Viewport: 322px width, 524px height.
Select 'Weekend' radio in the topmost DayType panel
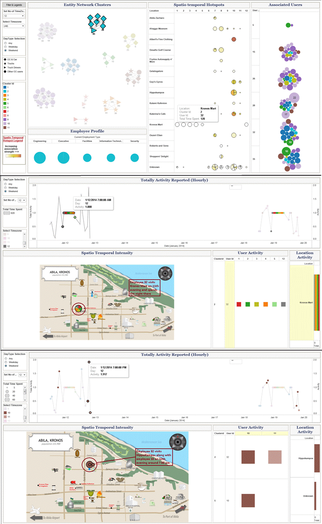(x=5, y=50)
